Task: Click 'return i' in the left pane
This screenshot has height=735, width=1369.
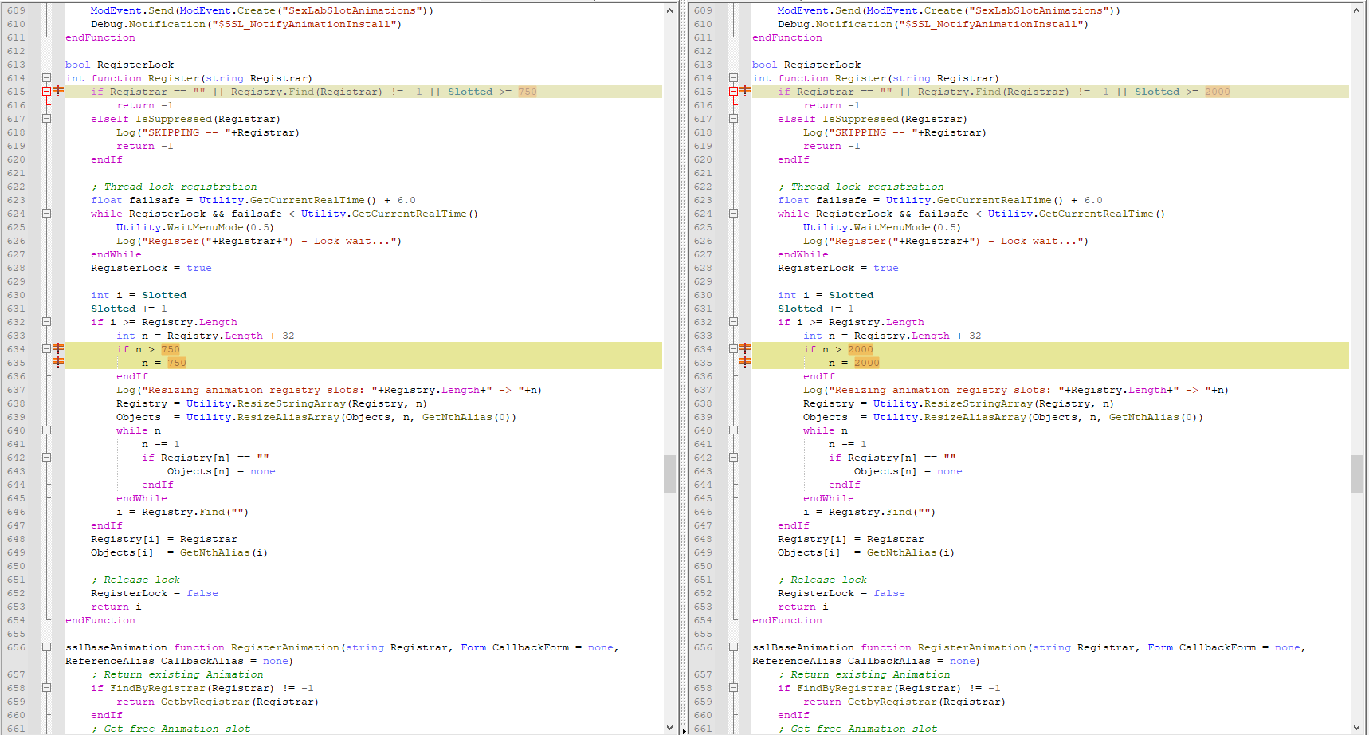Action: coord(116,607)
